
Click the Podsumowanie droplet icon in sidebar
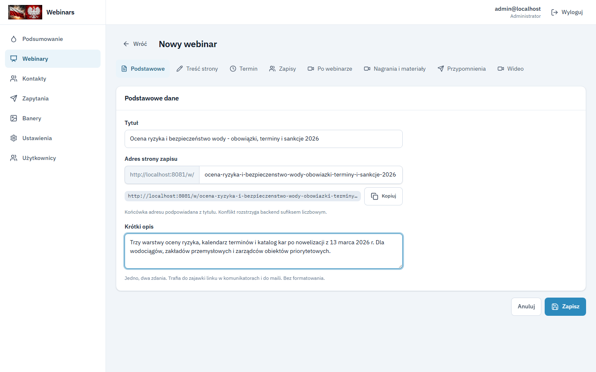(14, 39)
